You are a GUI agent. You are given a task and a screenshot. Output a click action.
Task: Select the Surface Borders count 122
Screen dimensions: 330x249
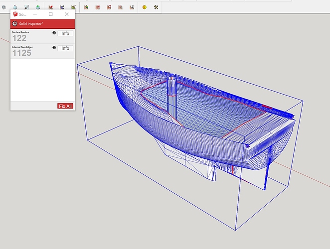tap(19, 38)
